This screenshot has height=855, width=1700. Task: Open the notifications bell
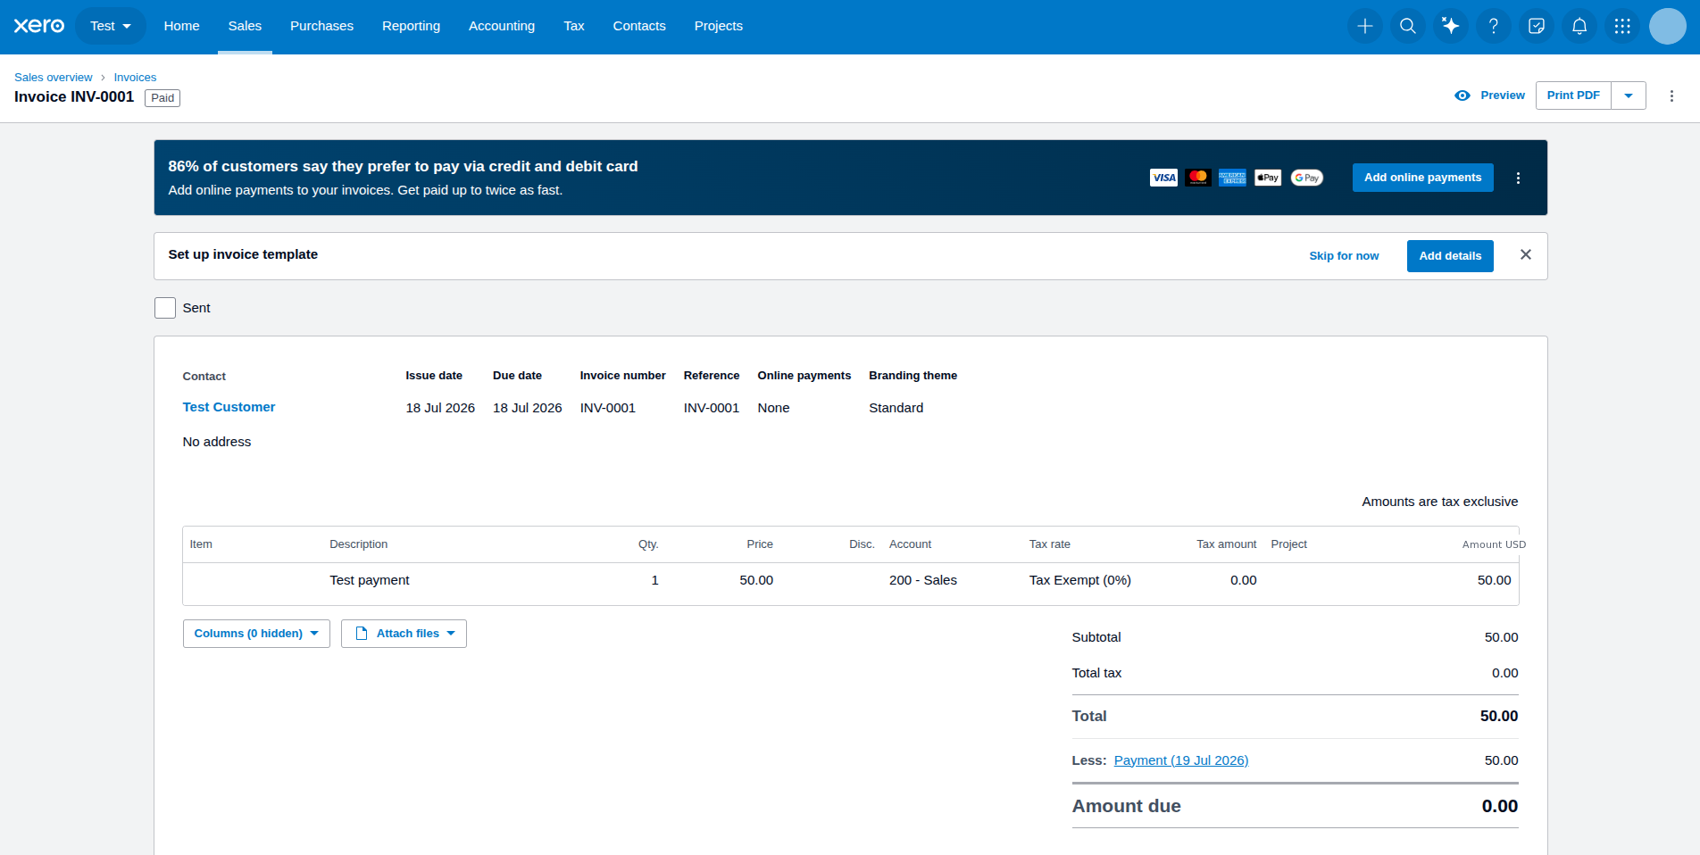tap(1579, 26)
